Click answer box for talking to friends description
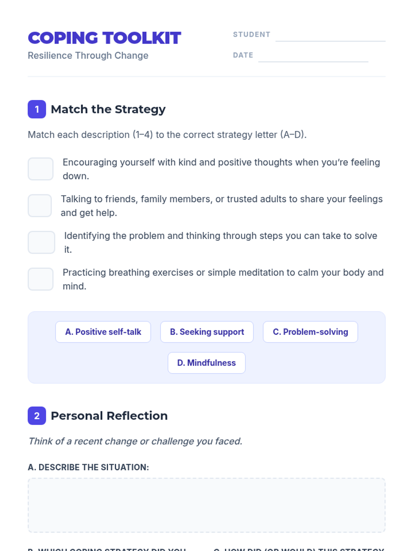 coord(40,206)
